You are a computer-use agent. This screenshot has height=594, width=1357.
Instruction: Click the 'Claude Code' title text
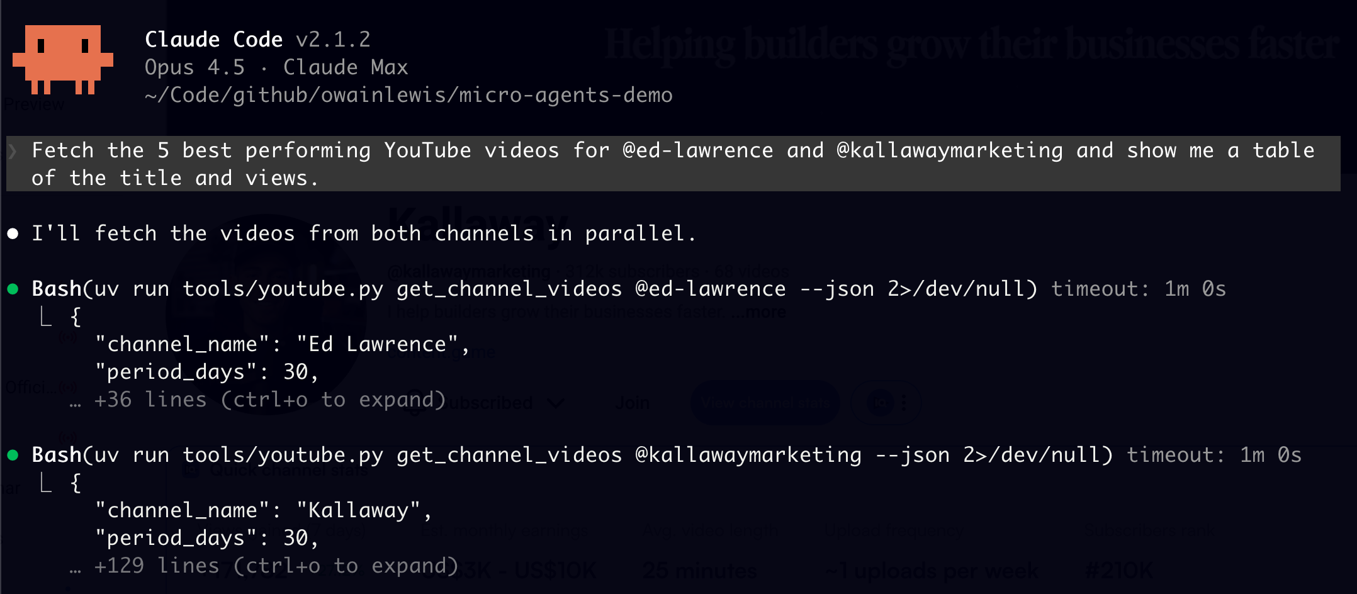[213, 40]
